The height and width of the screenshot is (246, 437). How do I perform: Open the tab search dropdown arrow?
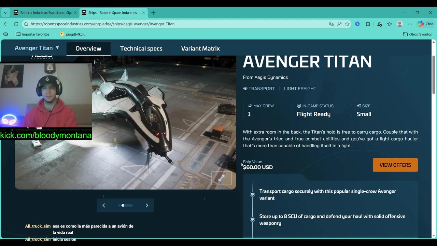(x=5, y=13)
